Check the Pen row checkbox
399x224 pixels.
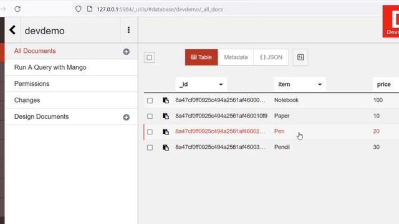pos(150,132)
